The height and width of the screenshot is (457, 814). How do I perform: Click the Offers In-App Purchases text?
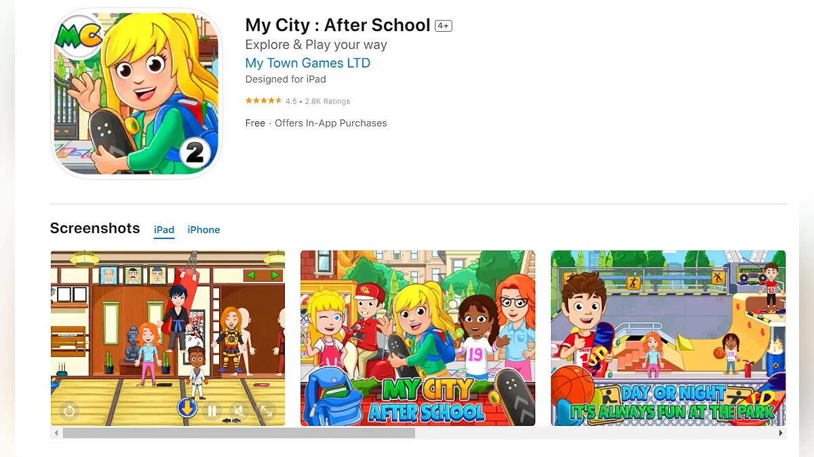pyautogui.click(x=331, y=123)
